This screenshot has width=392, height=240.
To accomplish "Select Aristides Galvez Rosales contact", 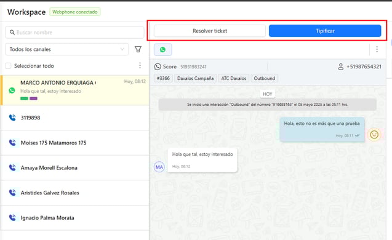I will (74, 193).
